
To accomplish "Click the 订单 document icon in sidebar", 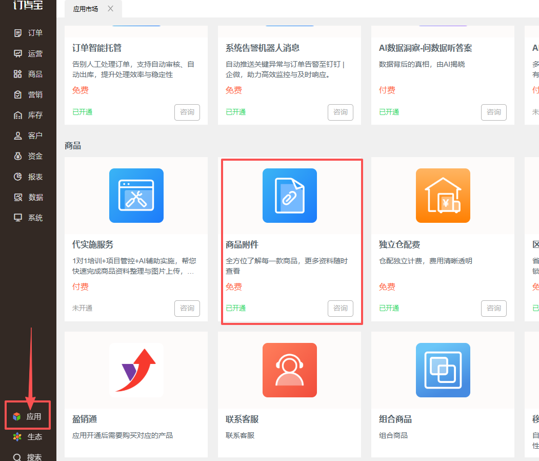I will point(18,33).
